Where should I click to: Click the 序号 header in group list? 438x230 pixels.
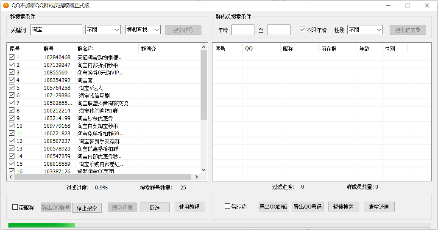point(24,49)
